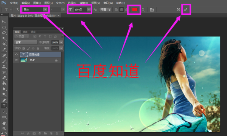The width and height of the screenshot is (227, 136).
Task: Toggle shape layer filter
Action: pyautogui.click(x=50, y=36)
